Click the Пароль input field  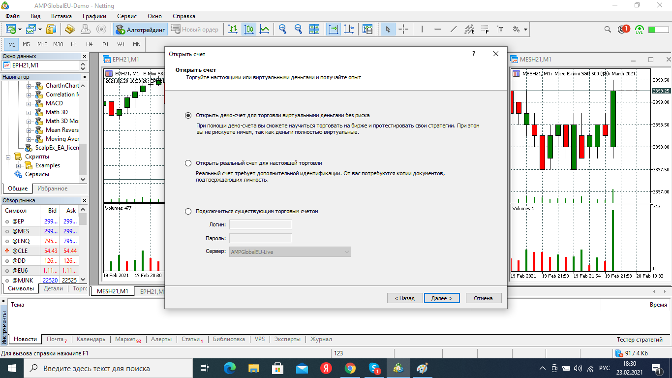[x=261, y=238]
